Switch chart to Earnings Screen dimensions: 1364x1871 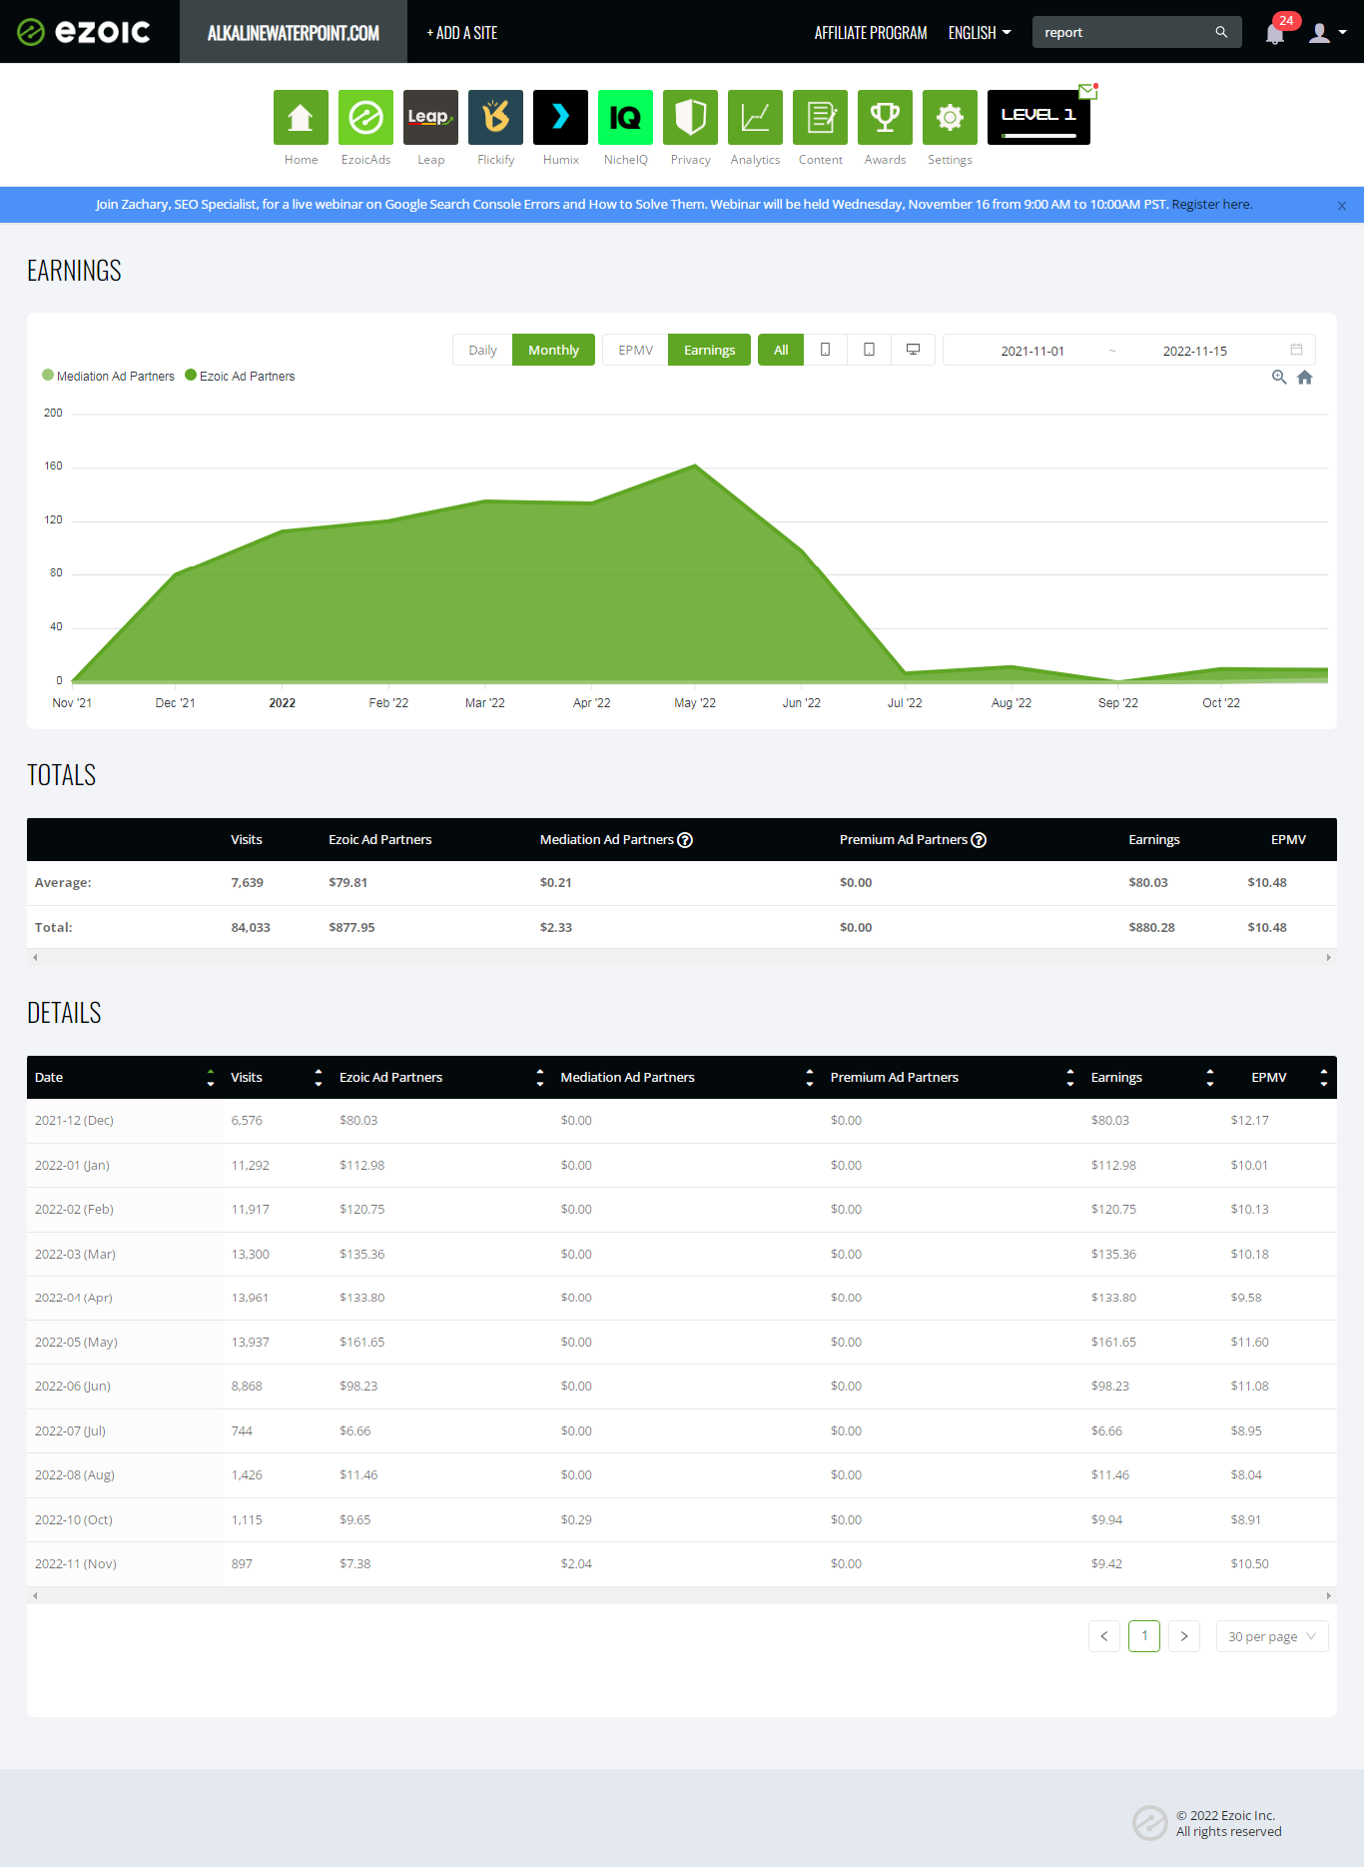709,350
